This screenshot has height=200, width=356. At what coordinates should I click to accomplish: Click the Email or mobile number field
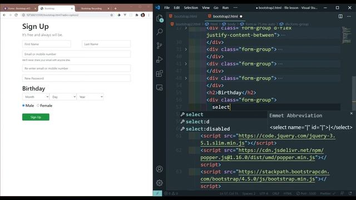[76, 54]
